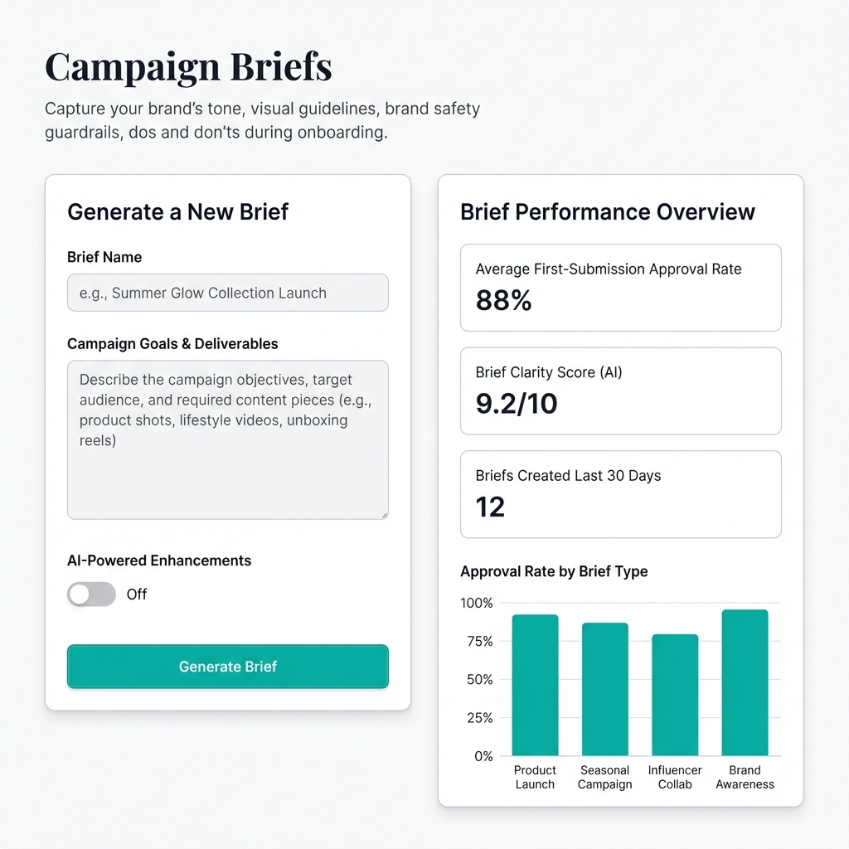Click the Campaign Briefs page heading

point(188,67)
